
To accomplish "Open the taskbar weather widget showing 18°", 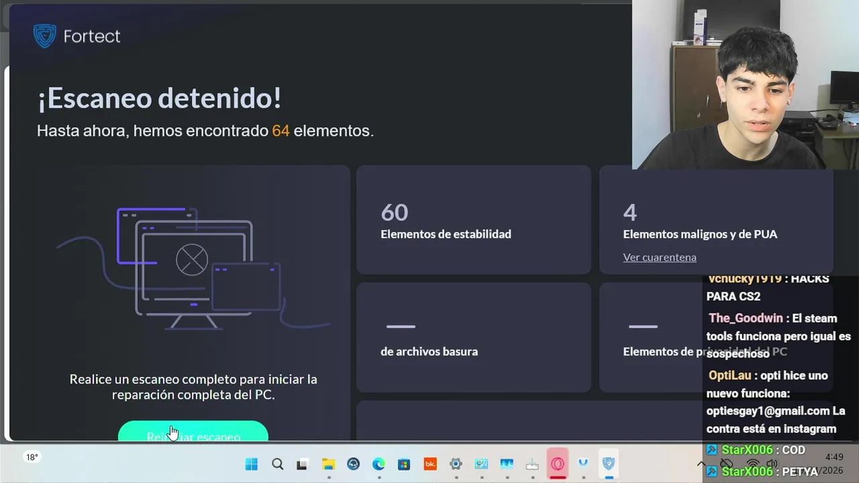I will (x=32, y=458).
